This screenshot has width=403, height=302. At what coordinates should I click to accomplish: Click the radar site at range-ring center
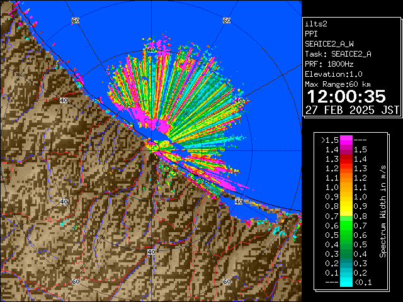pos(151,151)
